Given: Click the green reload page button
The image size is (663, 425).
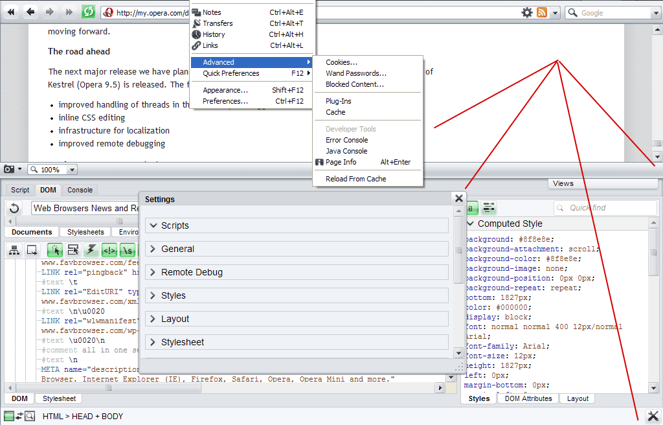Looking at the screenshot, I should (x=89, y=12).
